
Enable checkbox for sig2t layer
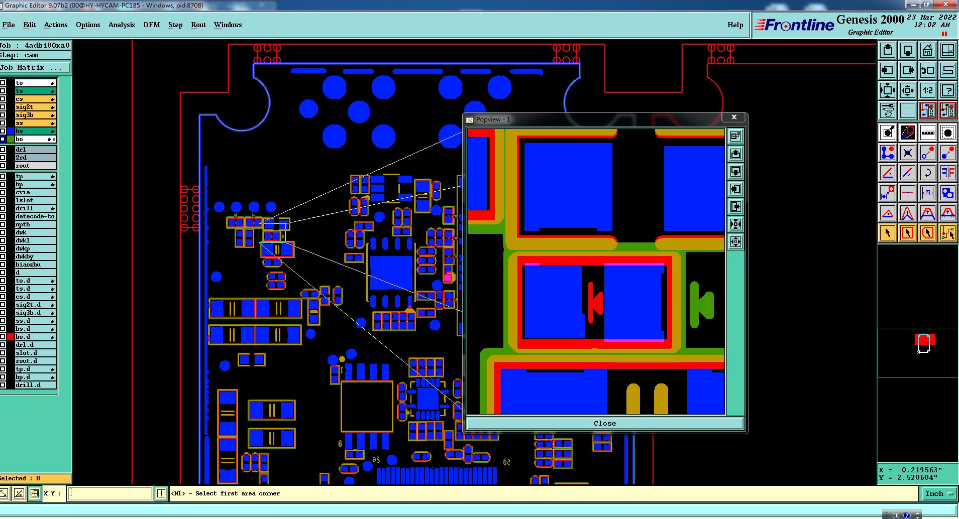click(x=3, y=107)
